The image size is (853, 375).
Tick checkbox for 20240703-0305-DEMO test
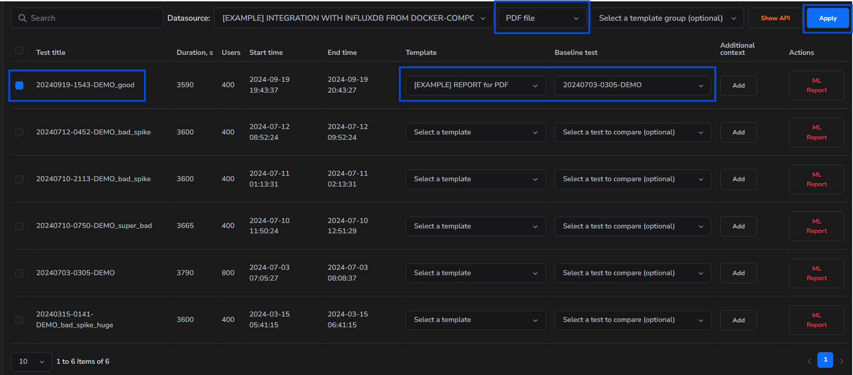tap(19, 273)
